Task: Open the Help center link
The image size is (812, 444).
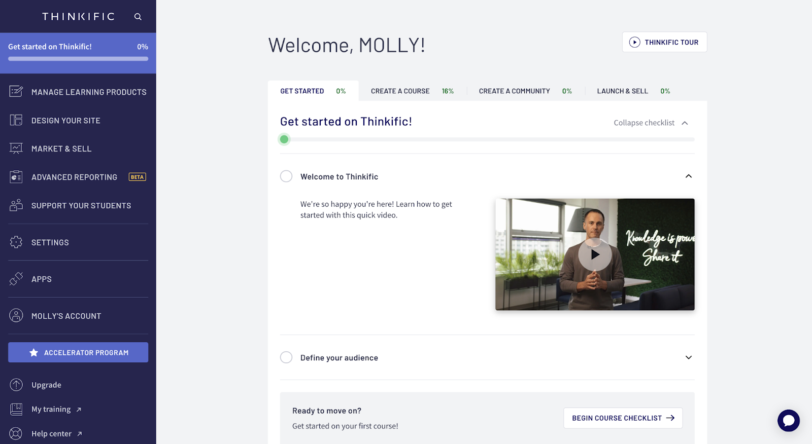Action: point(51,433)
